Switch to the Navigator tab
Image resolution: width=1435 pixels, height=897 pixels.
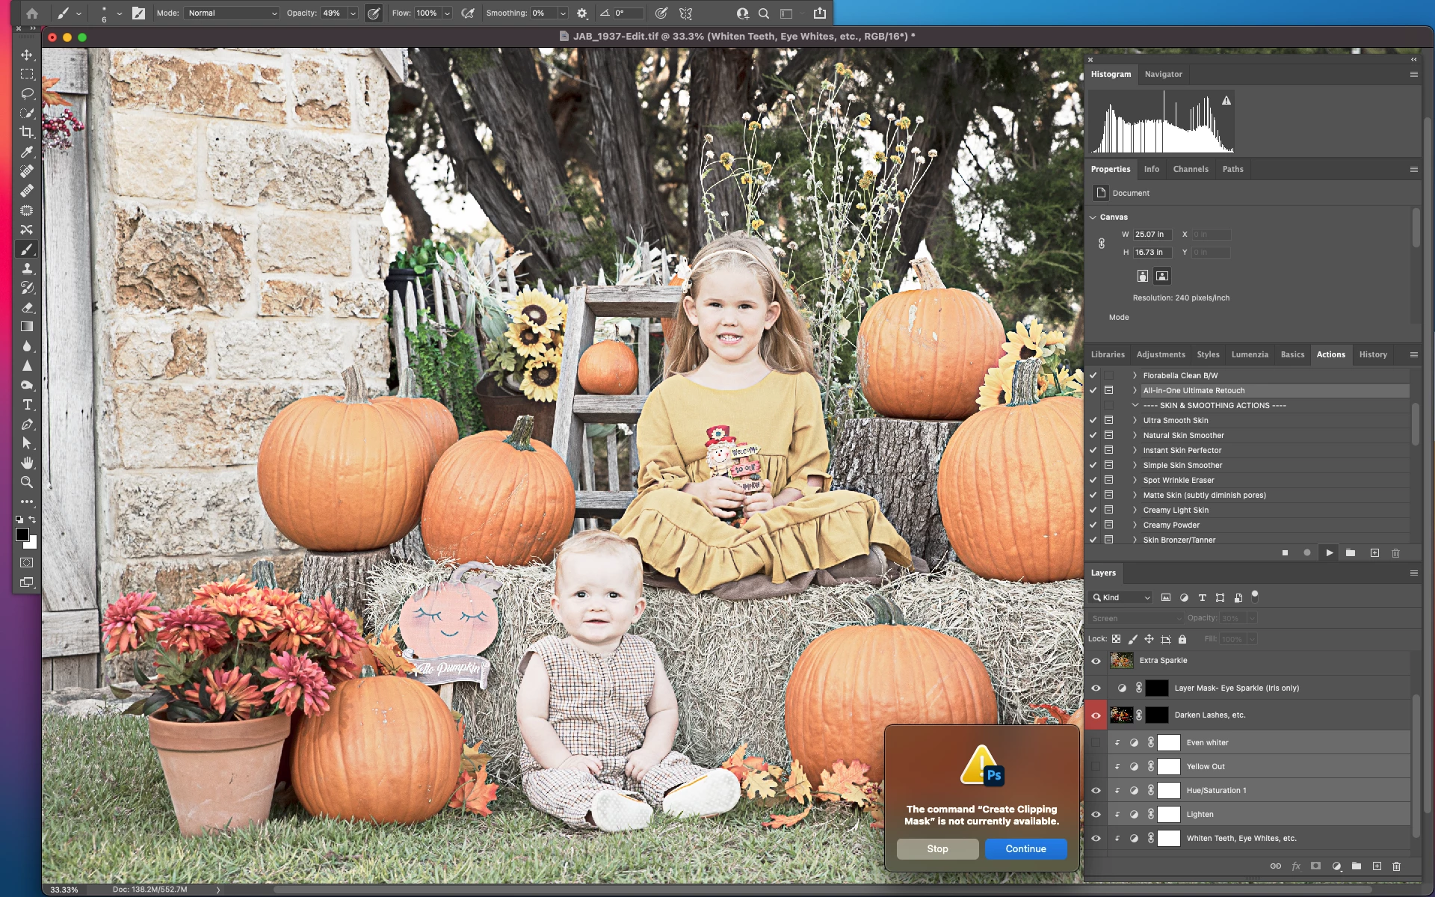1163,74
